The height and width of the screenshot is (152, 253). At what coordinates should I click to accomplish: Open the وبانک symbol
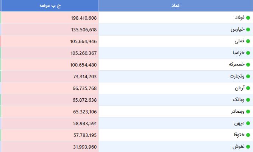tap(239, 100)
